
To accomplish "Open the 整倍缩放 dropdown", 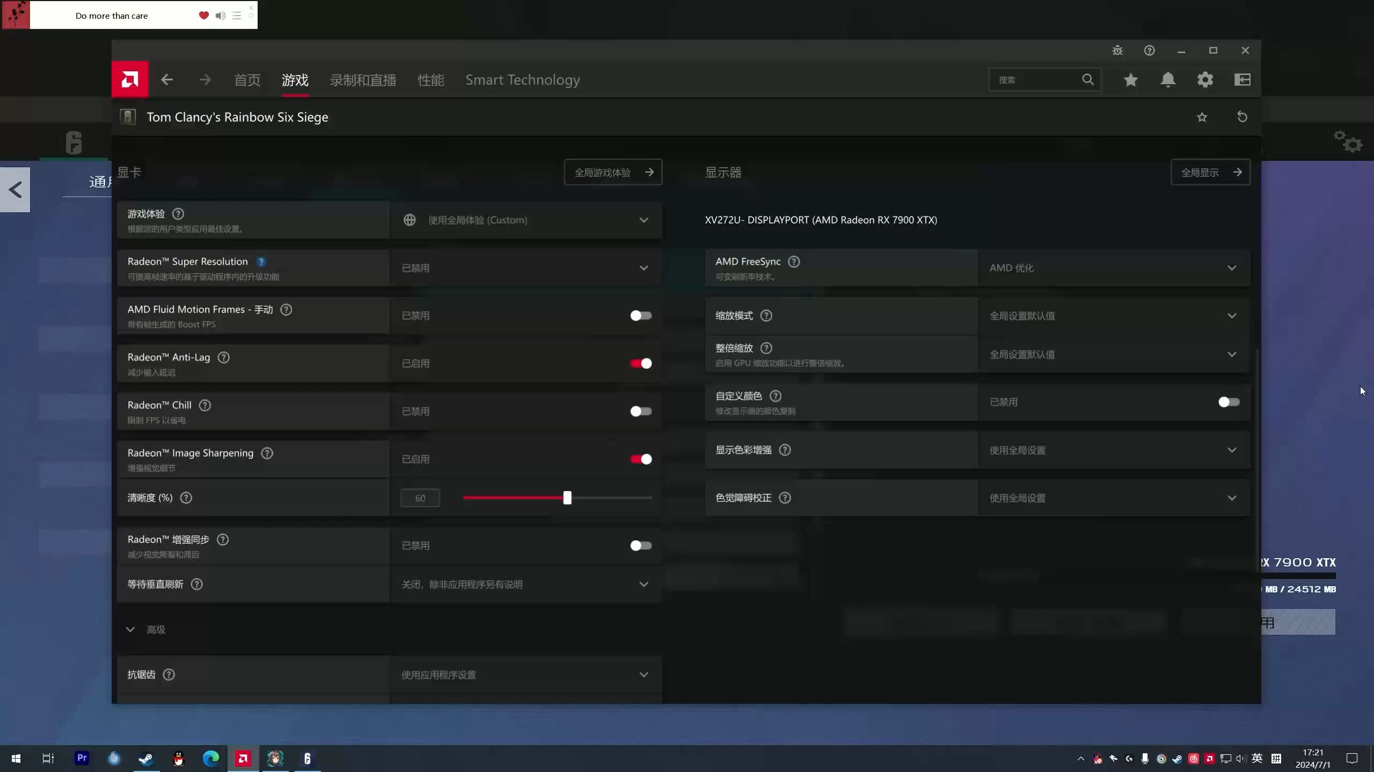I will click(x=1114, y=354).
